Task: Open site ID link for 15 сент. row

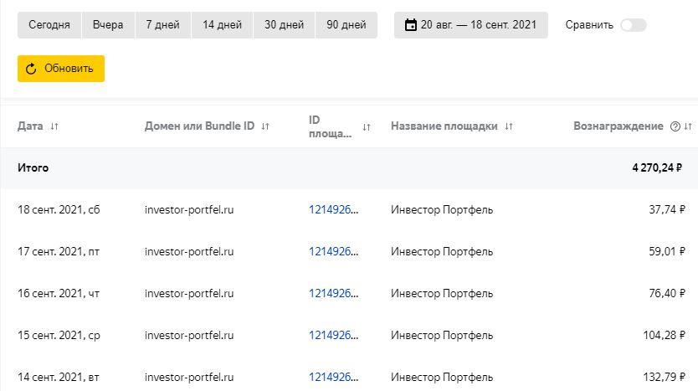Action: tap(333, 336)
